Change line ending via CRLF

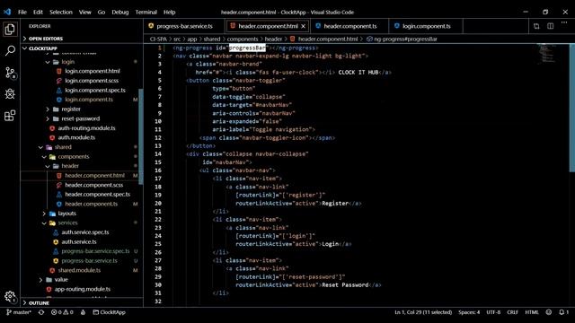[x=512, y=312]
